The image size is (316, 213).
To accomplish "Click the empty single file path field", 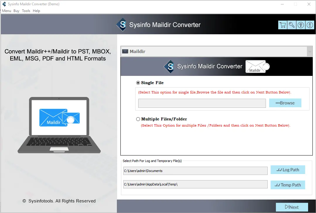I will (202, 103).
